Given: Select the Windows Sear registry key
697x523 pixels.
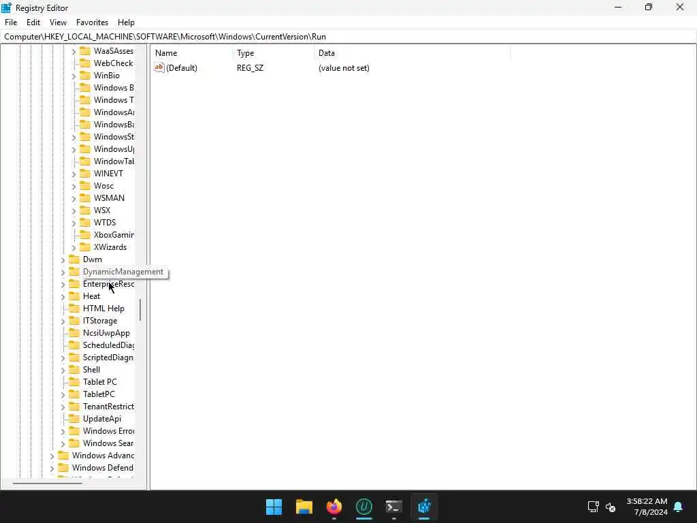Looking at the screenshot, I should click(108, 443).
